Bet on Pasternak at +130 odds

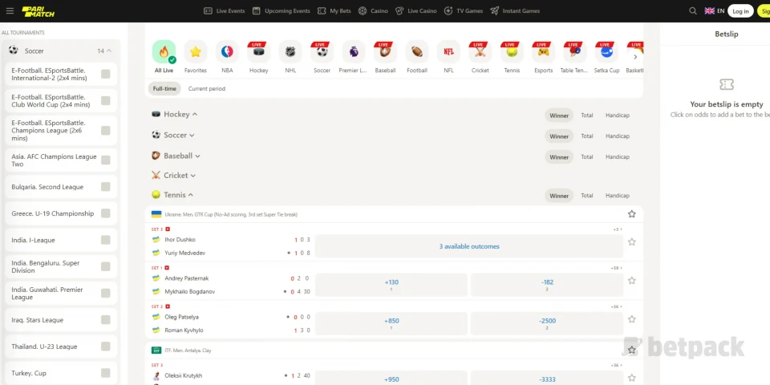coord(391,285)
